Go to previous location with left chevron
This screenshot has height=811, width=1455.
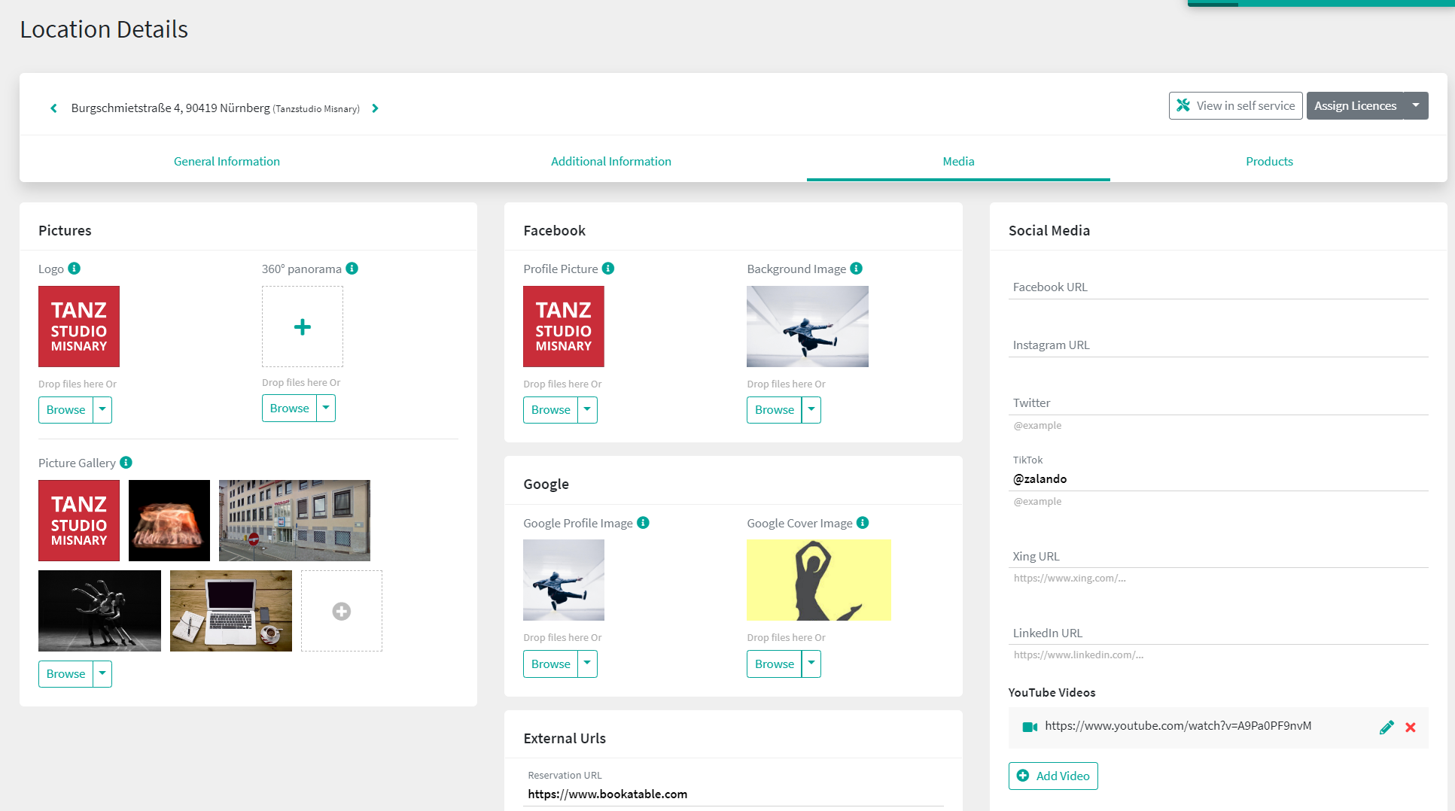53,108
